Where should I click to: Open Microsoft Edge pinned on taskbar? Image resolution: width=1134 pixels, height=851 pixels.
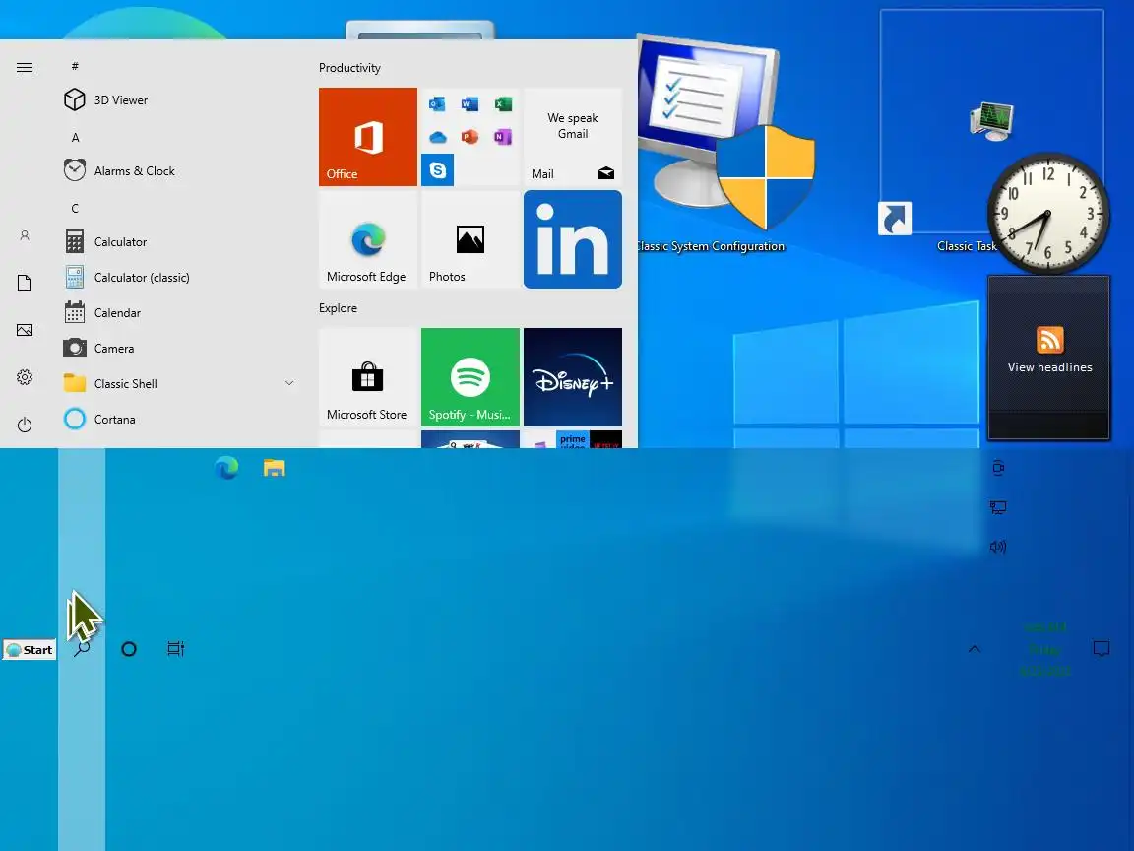pos(226,468)
